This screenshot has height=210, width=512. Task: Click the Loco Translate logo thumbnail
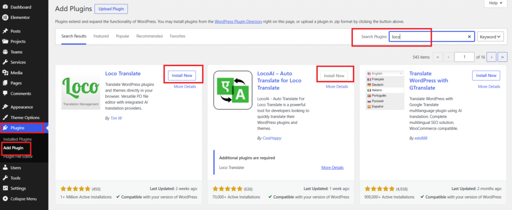tap(80, 90)
